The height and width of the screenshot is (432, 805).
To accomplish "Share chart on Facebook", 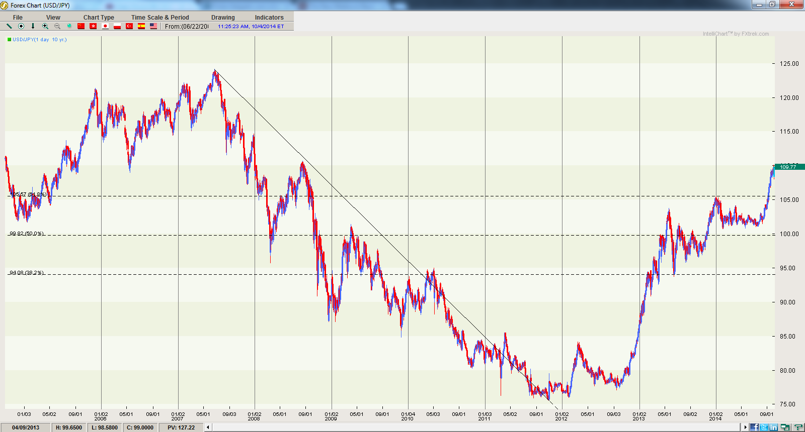I will pyautogui.click(x=754, y=427).
